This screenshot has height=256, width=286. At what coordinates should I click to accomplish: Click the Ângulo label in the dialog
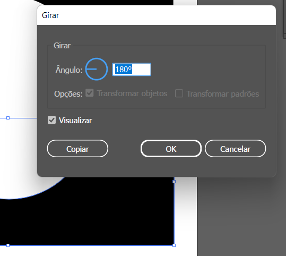pos(69,70)
